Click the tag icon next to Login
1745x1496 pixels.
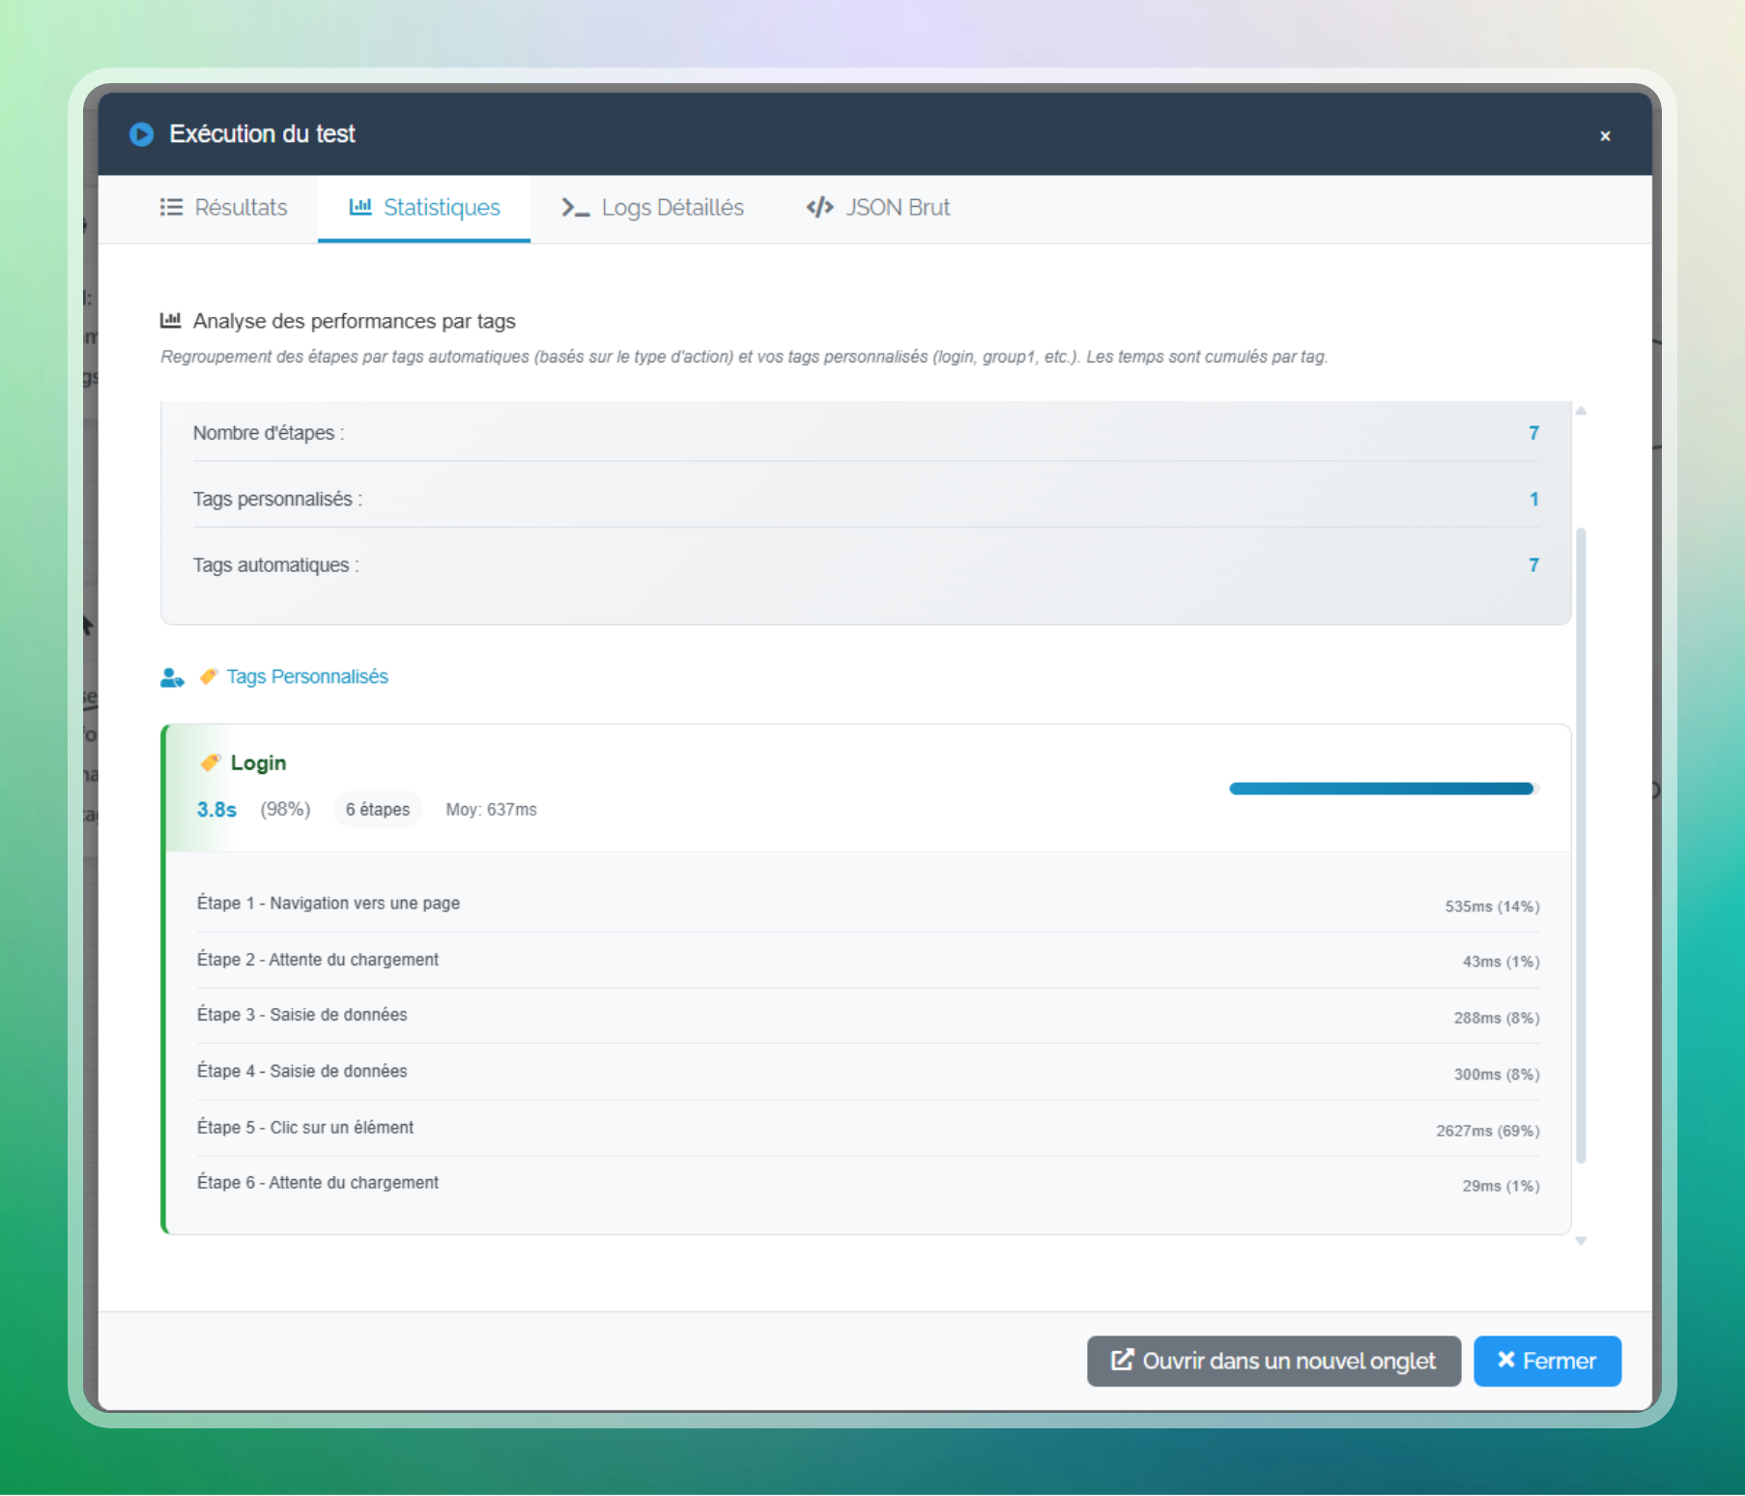coord(211,762)
